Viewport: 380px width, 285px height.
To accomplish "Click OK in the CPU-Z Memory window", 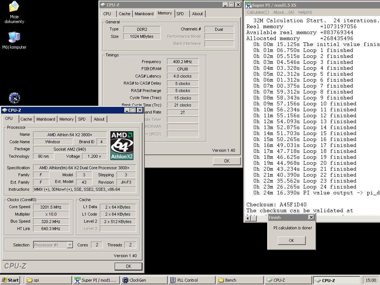I will [227, 161].
